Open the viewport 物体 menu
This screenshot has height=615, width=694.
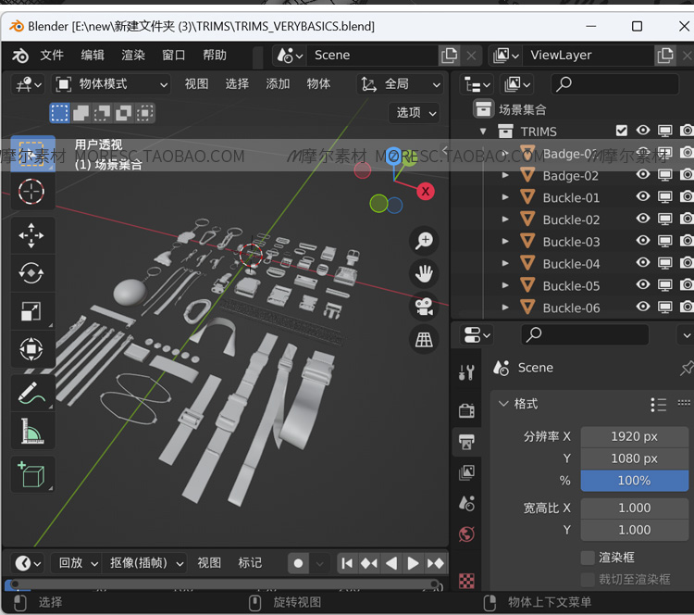click(x=318, y=84)
